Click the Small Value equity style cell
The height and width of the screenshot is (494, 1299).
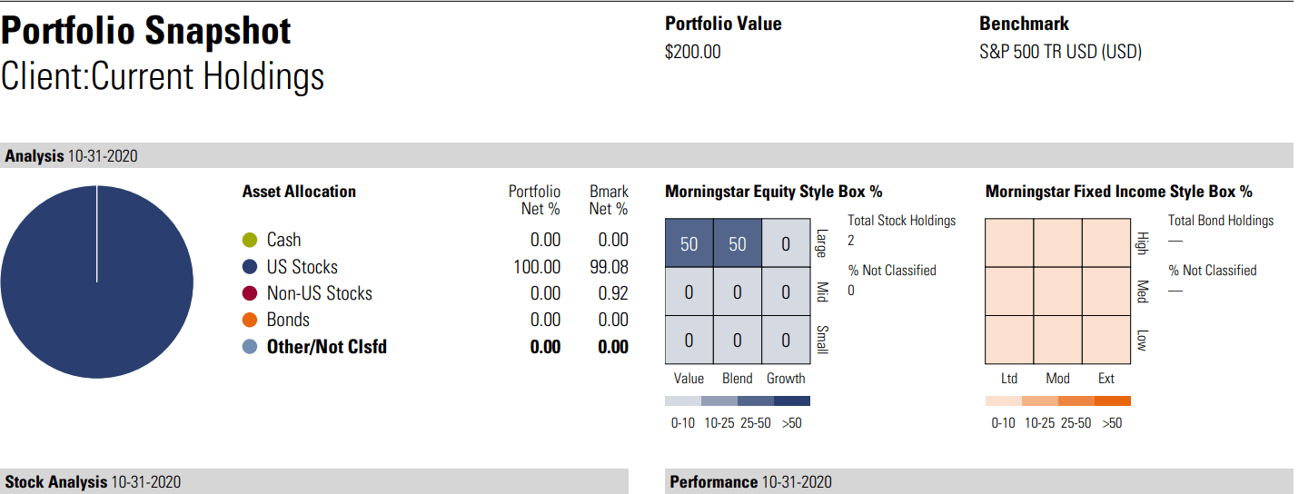(x=689, y=340)
